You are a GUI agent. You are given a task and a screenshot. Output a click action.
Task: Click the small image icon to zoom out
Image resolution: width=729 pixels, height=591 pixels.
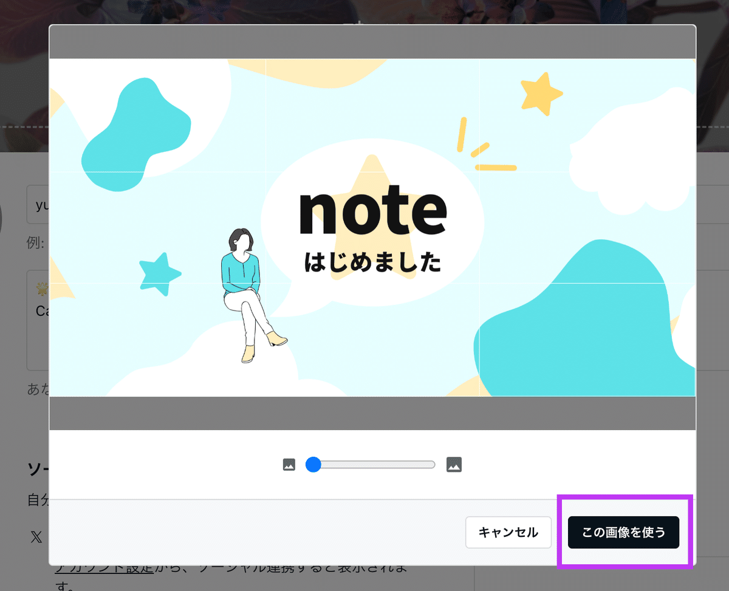(290, 464)
